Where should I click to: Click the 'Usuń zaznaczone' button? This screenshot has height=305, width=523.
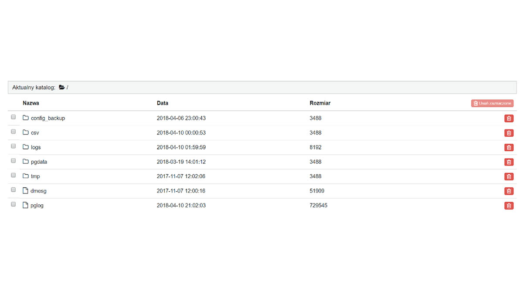(492, 104)
